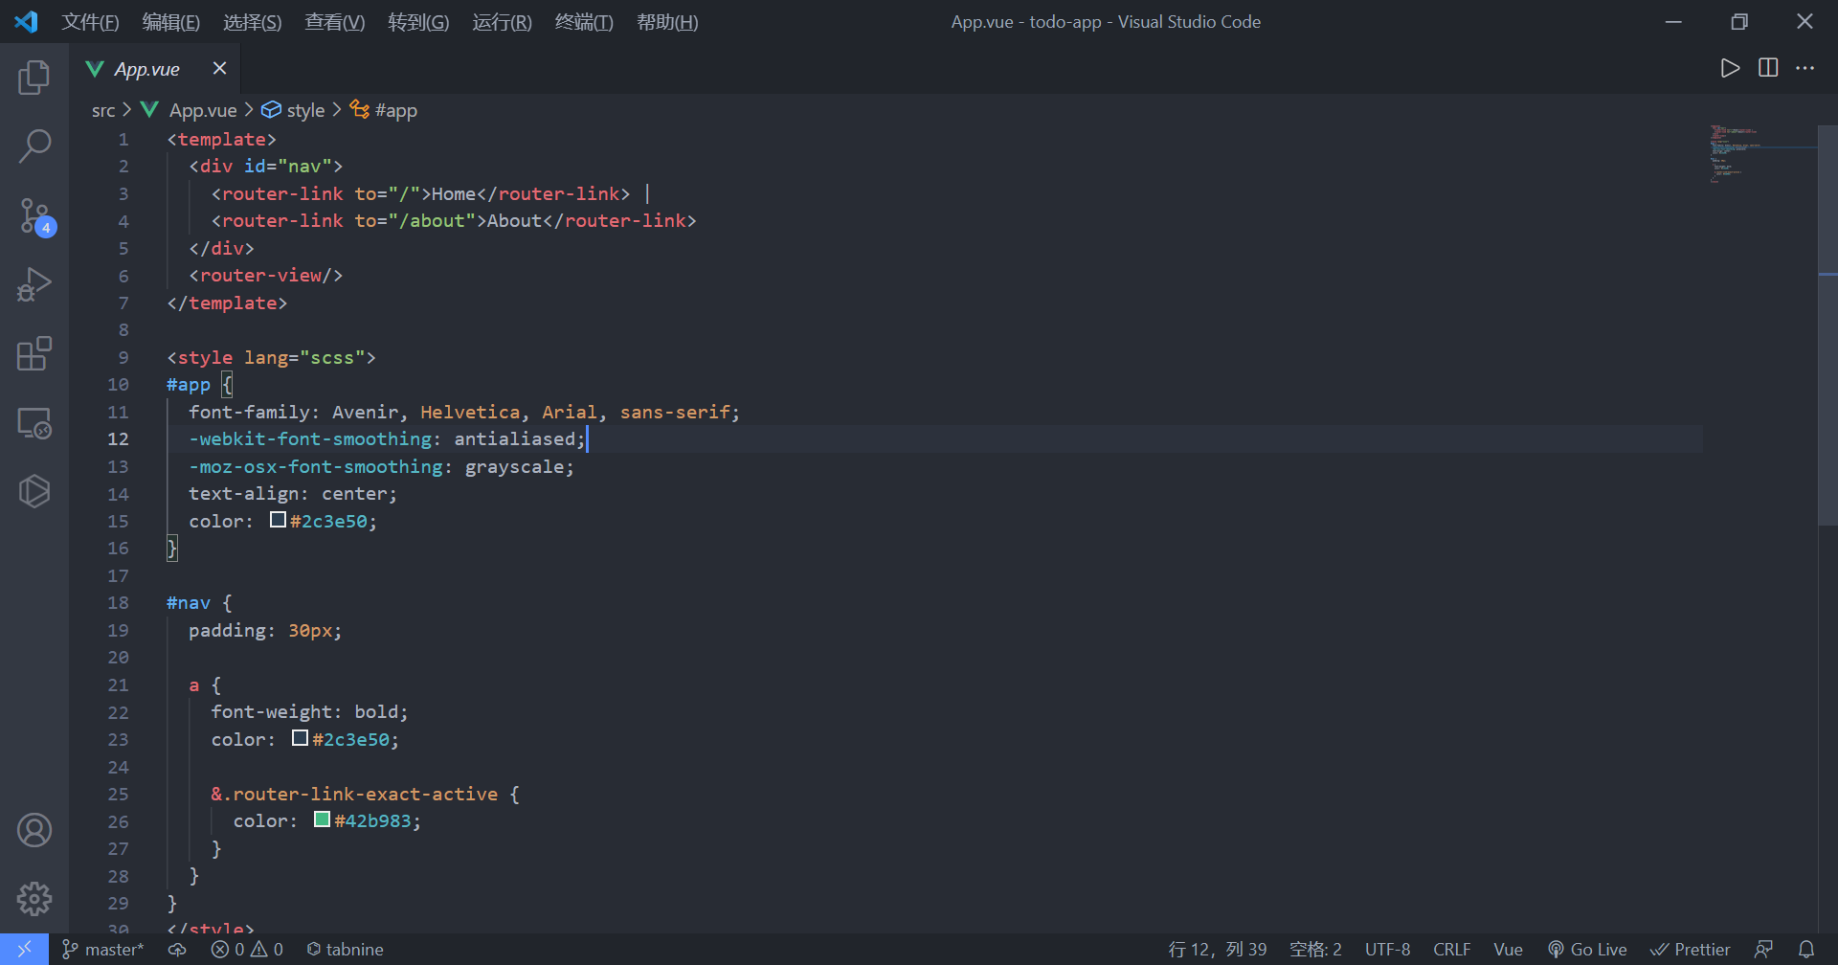The height and width of the screenshot is (965, 1838).
Task: Open the Search view in activity bar
Action: (x=34, y=146)
